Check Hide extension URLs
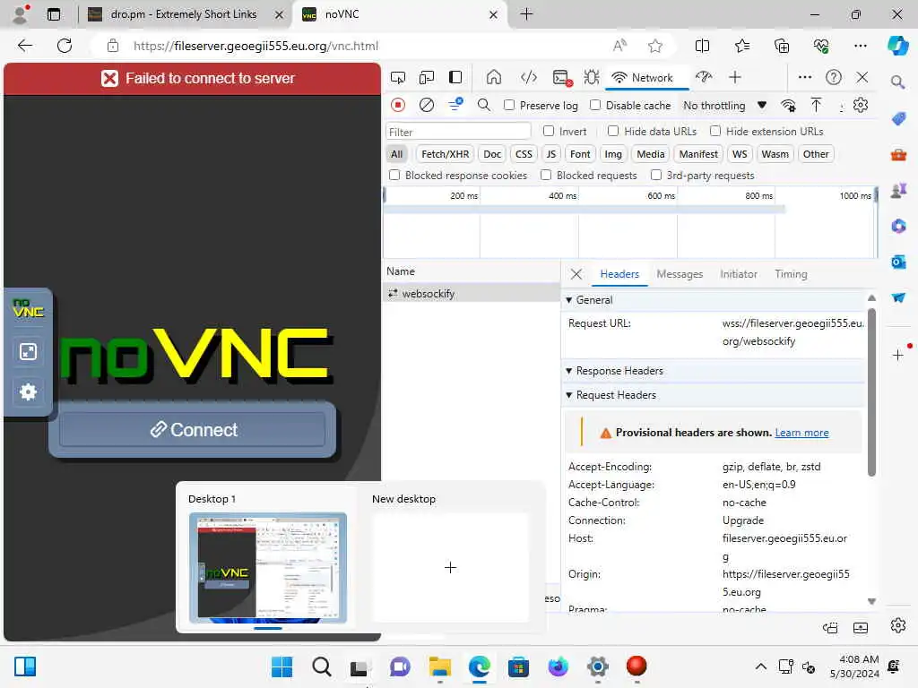 714,131
